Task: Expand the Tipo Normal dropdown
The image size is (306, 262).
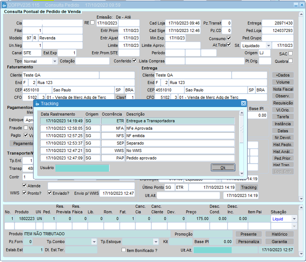Action: point(55,61)
